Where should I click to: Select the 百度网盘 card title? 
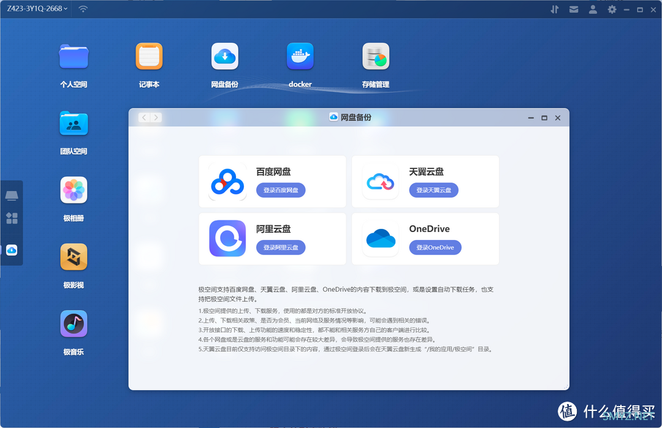(273, 171)
